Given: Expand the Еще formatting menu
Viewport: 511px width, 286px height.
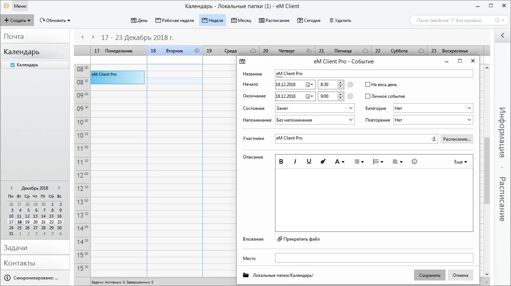Looking at the screenshot, I should pyautogui.click(x=461, y=161).
